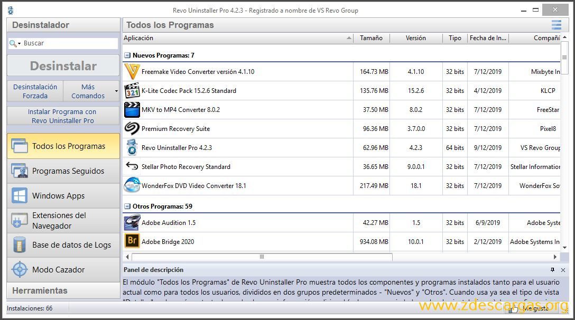This screenshot has width=575, height=320.
Task: Select K-Lite Codec Pack 15.2.6 Standard
Action: click(x=342, y=90)
